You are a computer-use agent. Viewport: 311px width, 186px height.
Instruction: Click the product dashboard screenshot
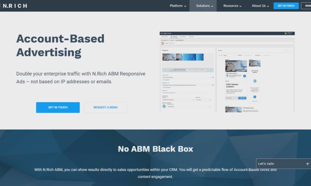tap(227, 72)
